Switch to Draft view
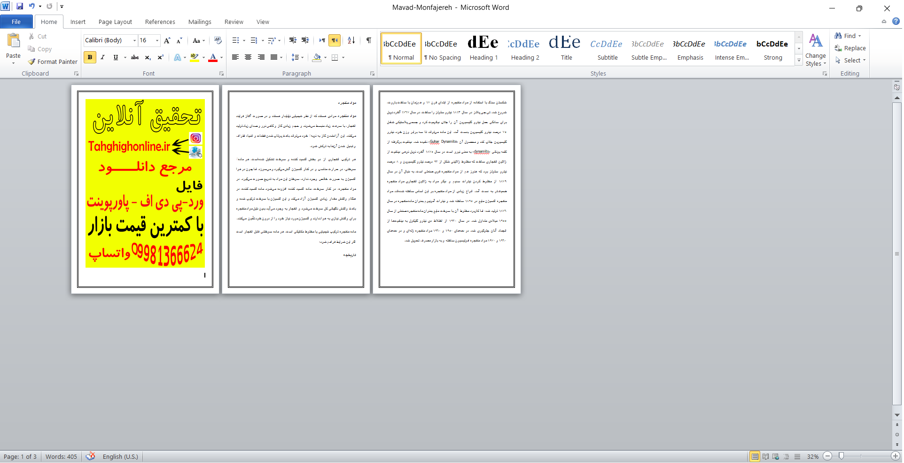 click(x=797, y=456)
